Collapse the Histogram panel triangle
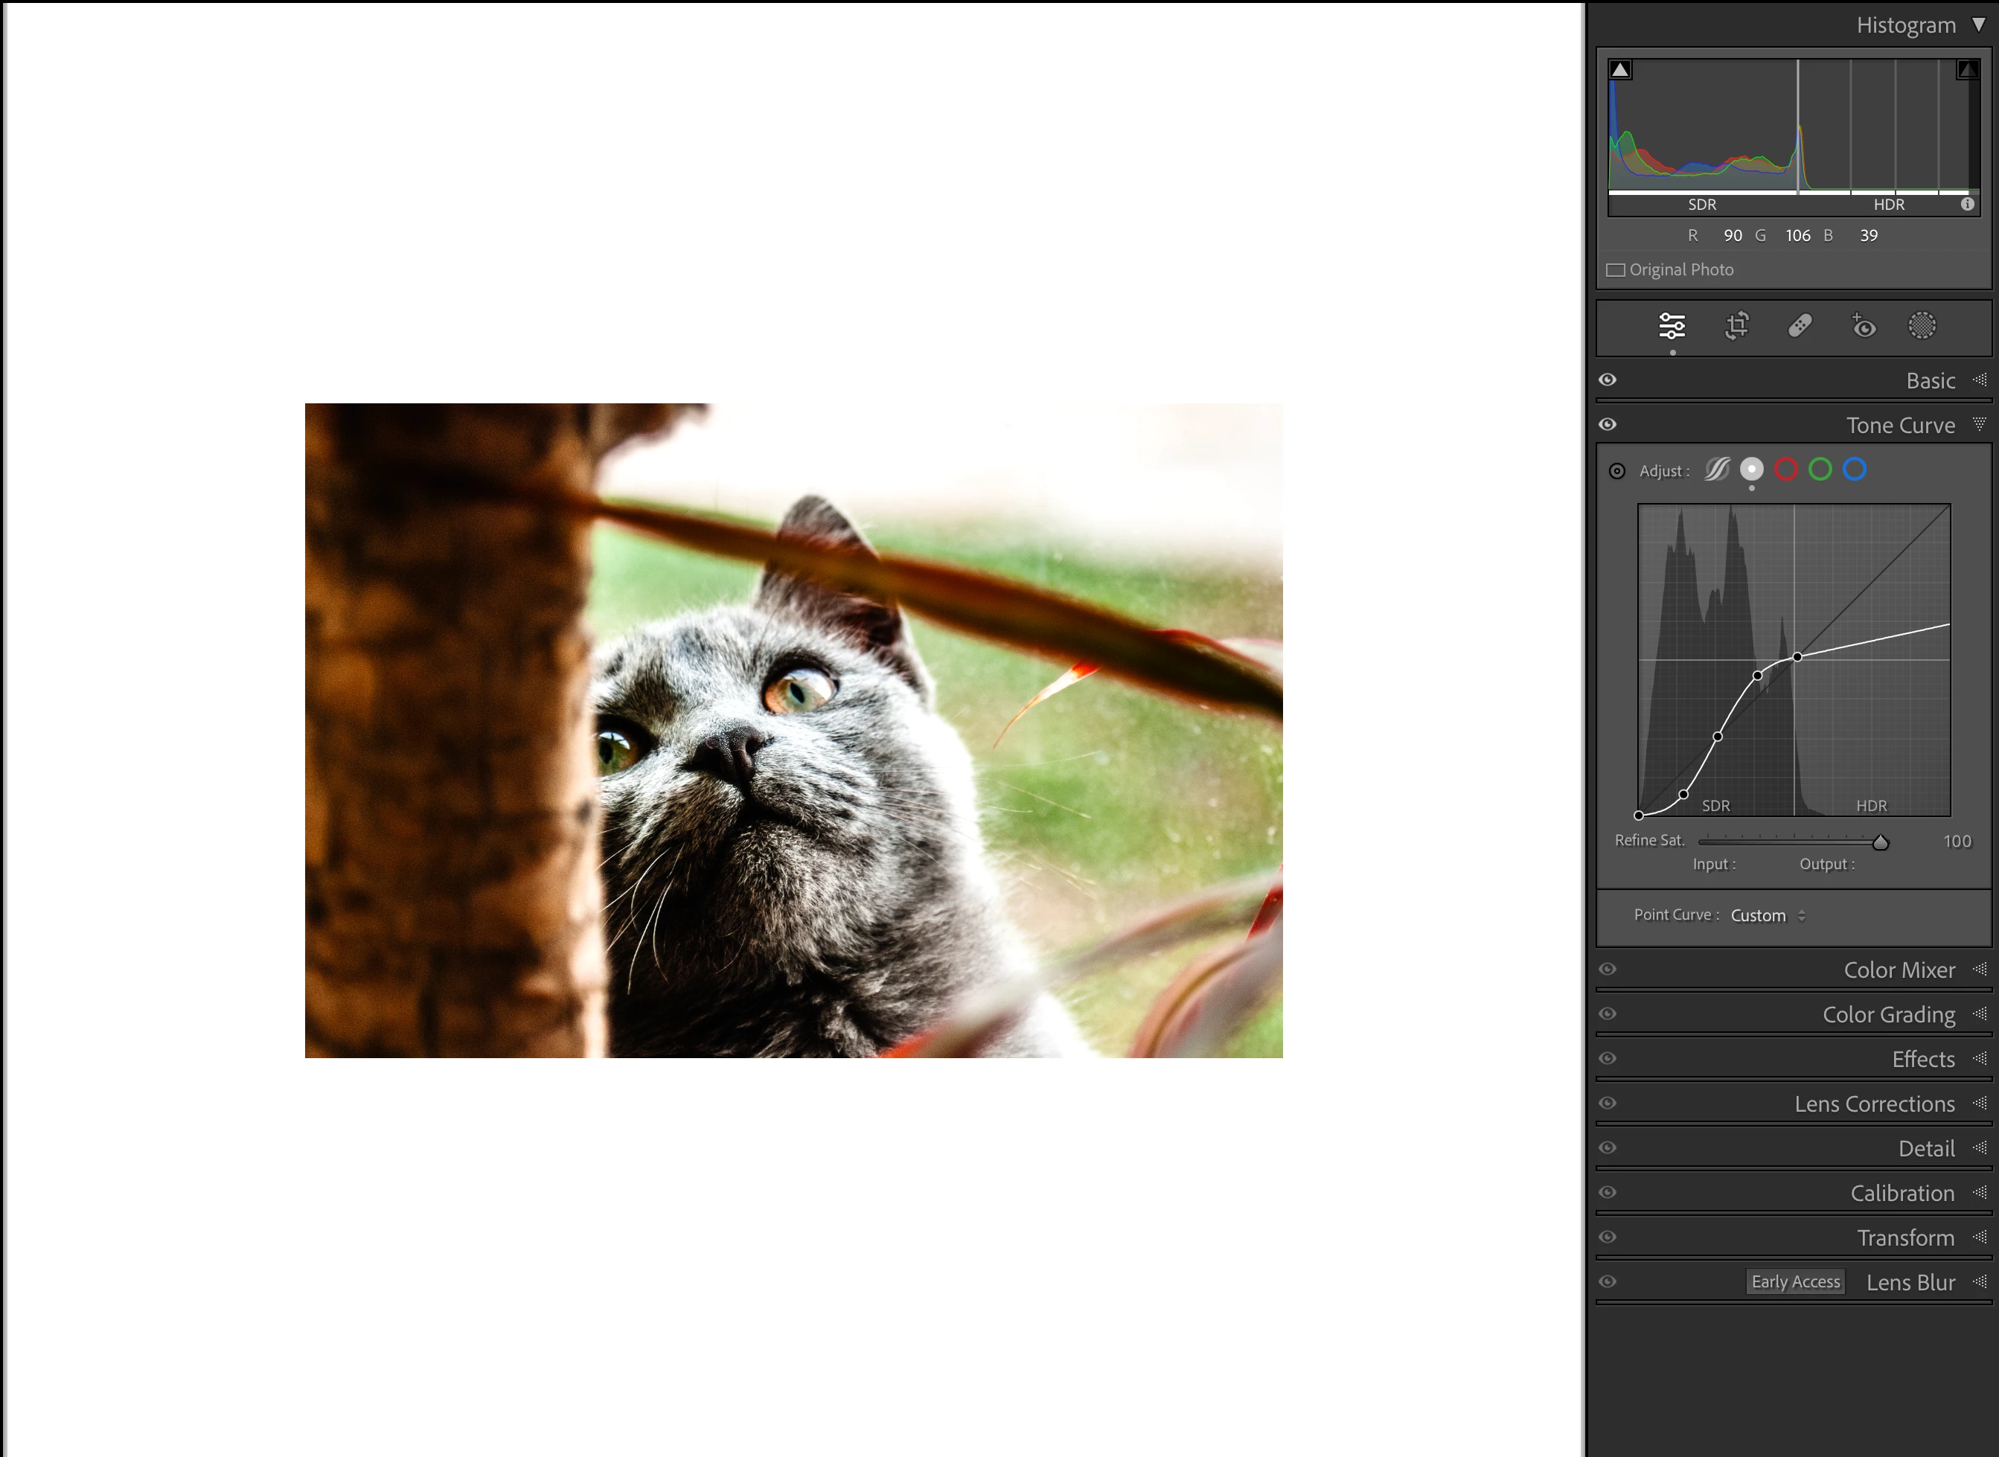The width and height of the screenshot is (1999, 1457). (1979, 25)
